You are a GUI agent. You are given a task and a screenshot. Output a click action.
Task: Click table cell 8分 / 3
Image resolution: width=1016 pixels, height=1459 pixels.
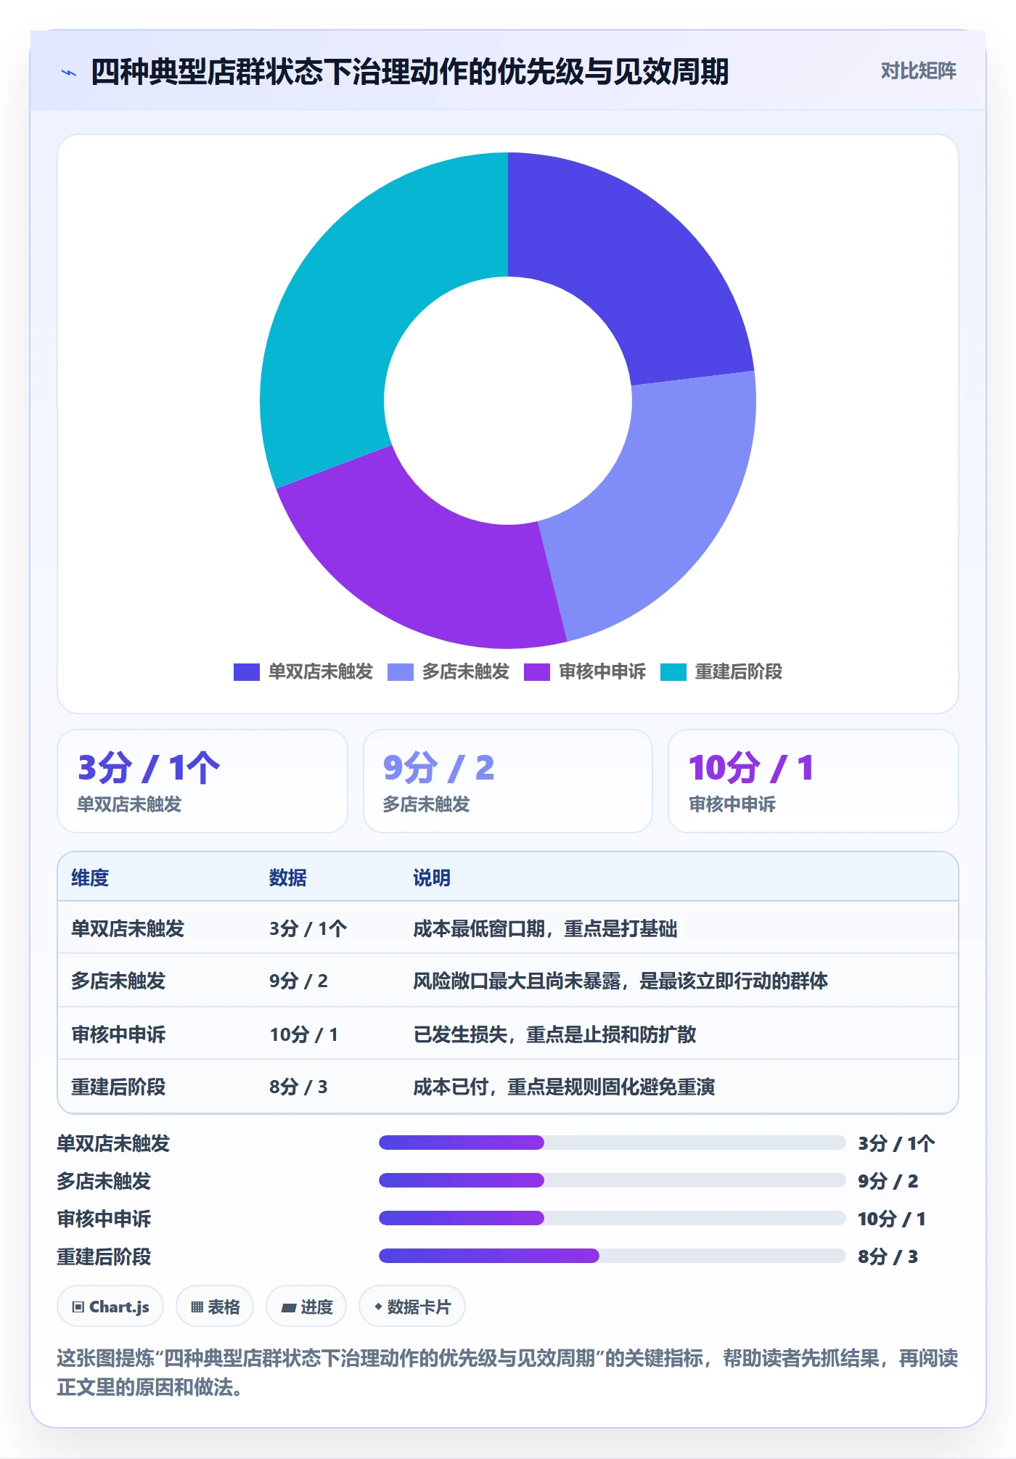[298, 1087]
